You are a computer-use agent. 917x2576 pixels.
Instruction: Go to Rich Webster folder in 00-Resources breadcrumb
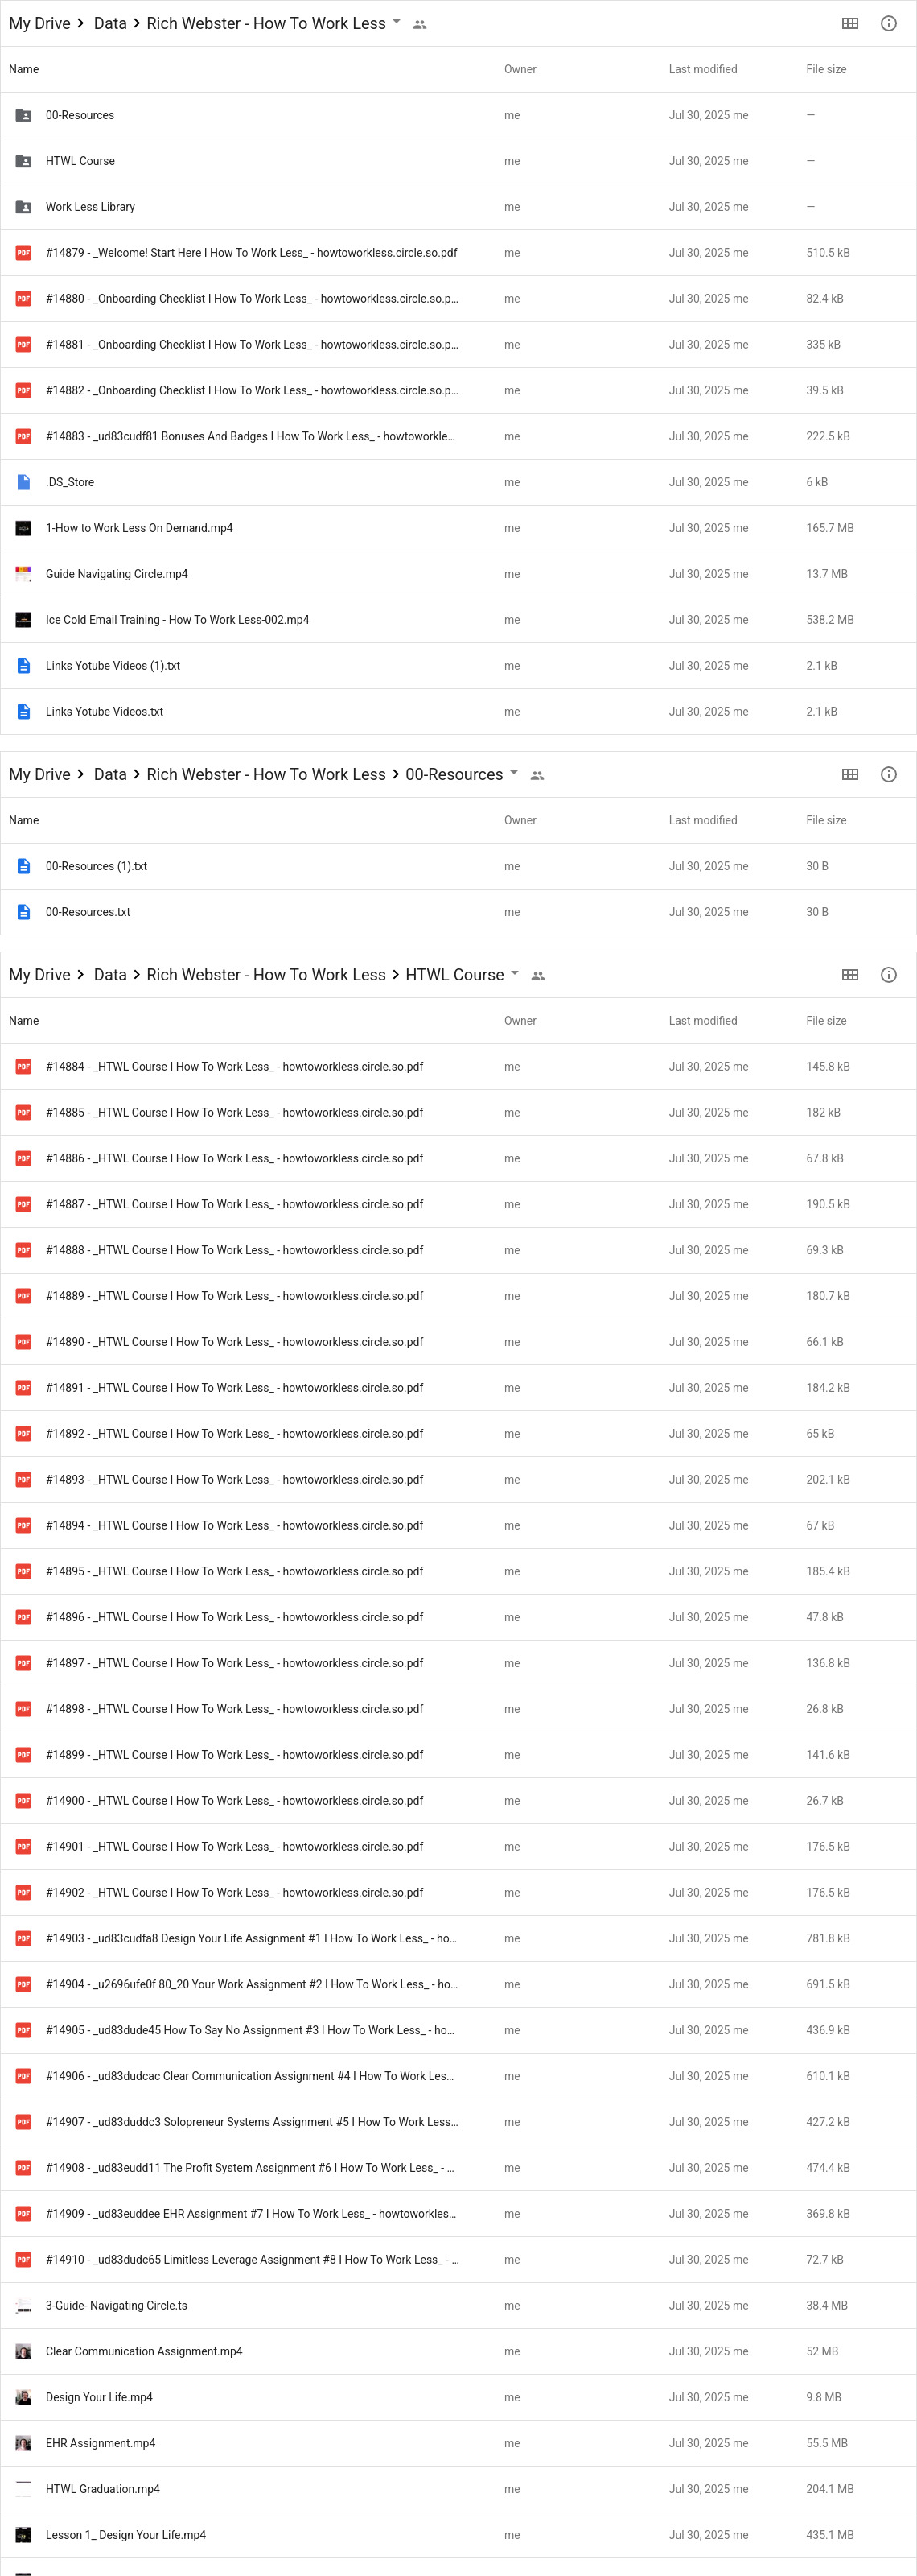coord(265,774)
